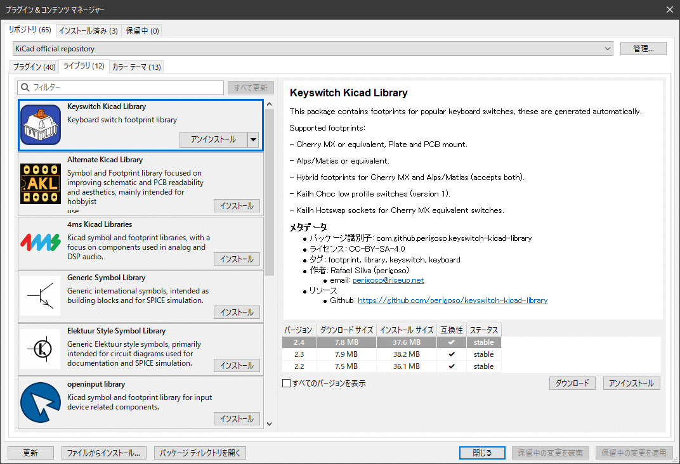Click the openinput library cursor icon
This screenshot has height=464, width=680.
tap(41, 402)
